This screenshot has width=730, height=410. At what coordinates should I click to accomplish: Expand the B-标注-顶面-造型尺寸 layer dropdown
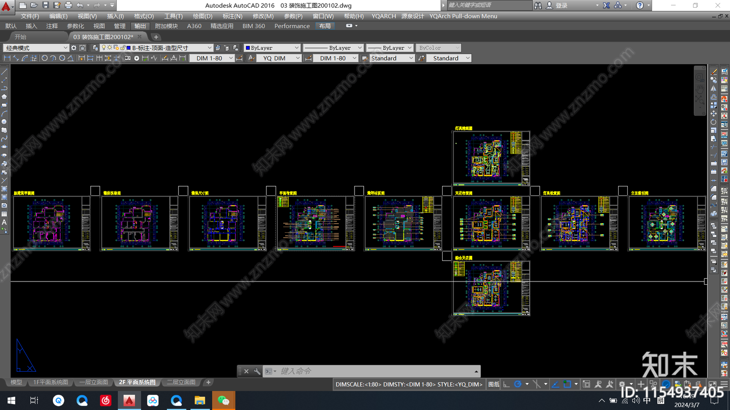pos(169,48)
